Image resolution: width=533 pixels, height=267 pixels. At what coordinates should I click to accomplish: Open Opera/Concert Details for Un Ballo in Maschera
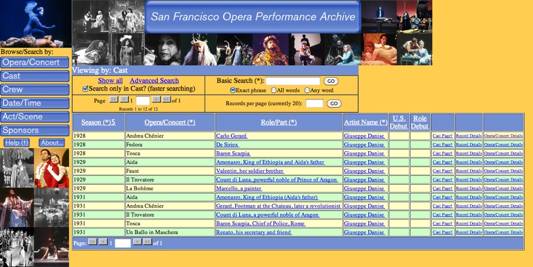tap(504, 232)
